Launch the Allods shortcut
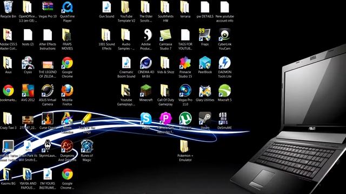 click(x=67, y=119)
